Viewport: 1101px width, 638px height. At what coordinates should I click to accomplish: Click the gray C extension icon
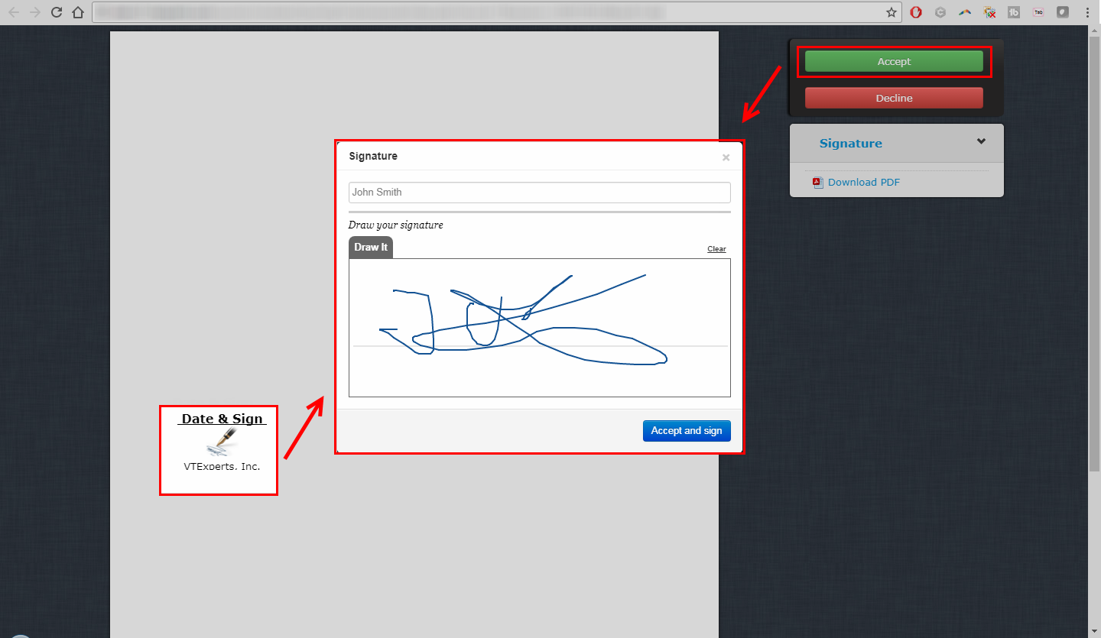[940, 12]
